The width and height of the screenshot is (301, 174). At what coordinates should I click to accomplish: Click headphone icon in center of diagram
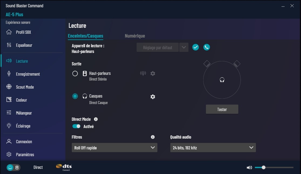pos(222,80)
